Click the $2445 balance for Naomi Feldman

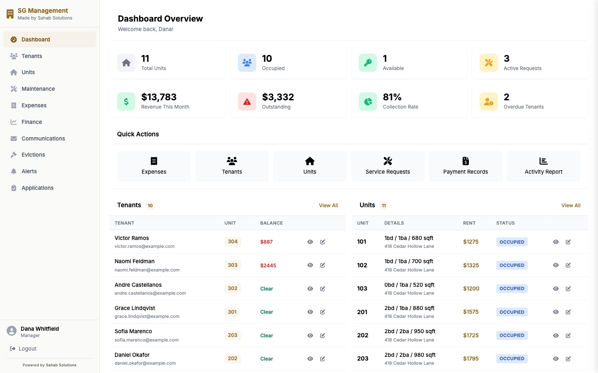(268, 265)
